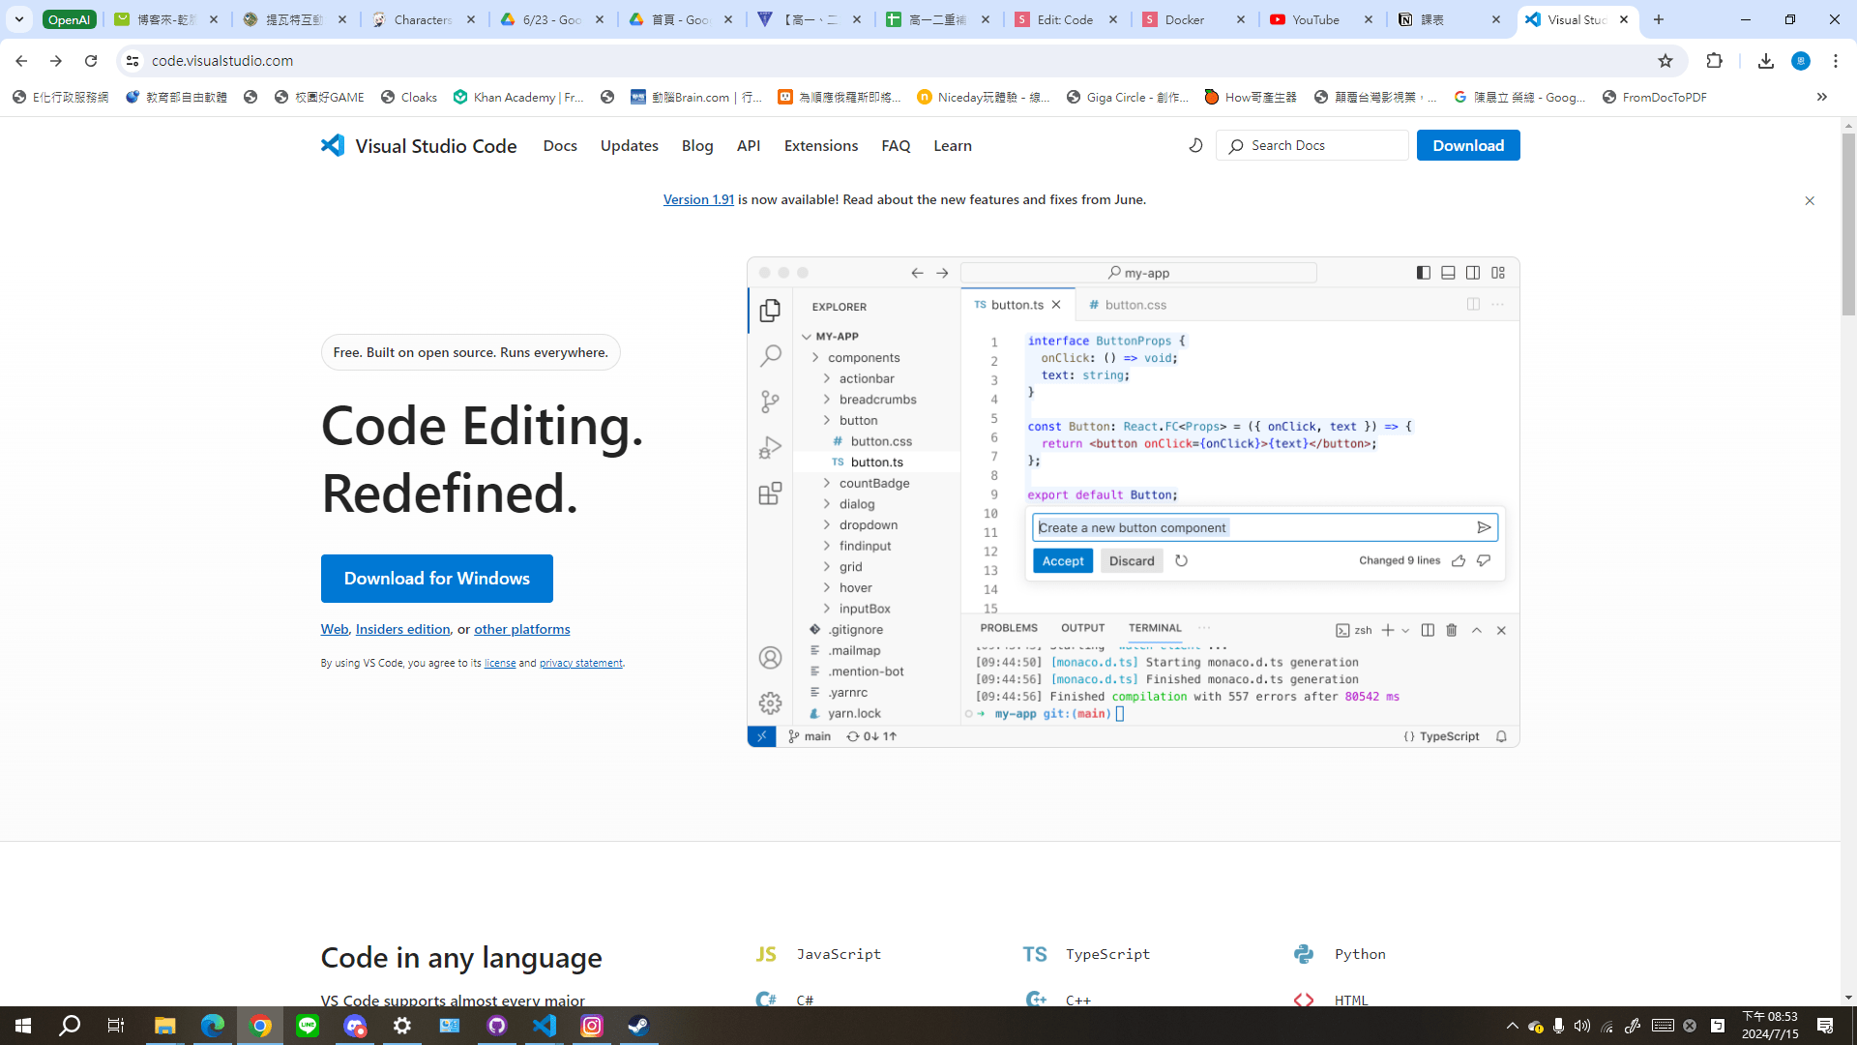Screen dimensions: 1857x1045
Task: Open the Learn page
Action: pyautogui.click(x=953, y=145)
